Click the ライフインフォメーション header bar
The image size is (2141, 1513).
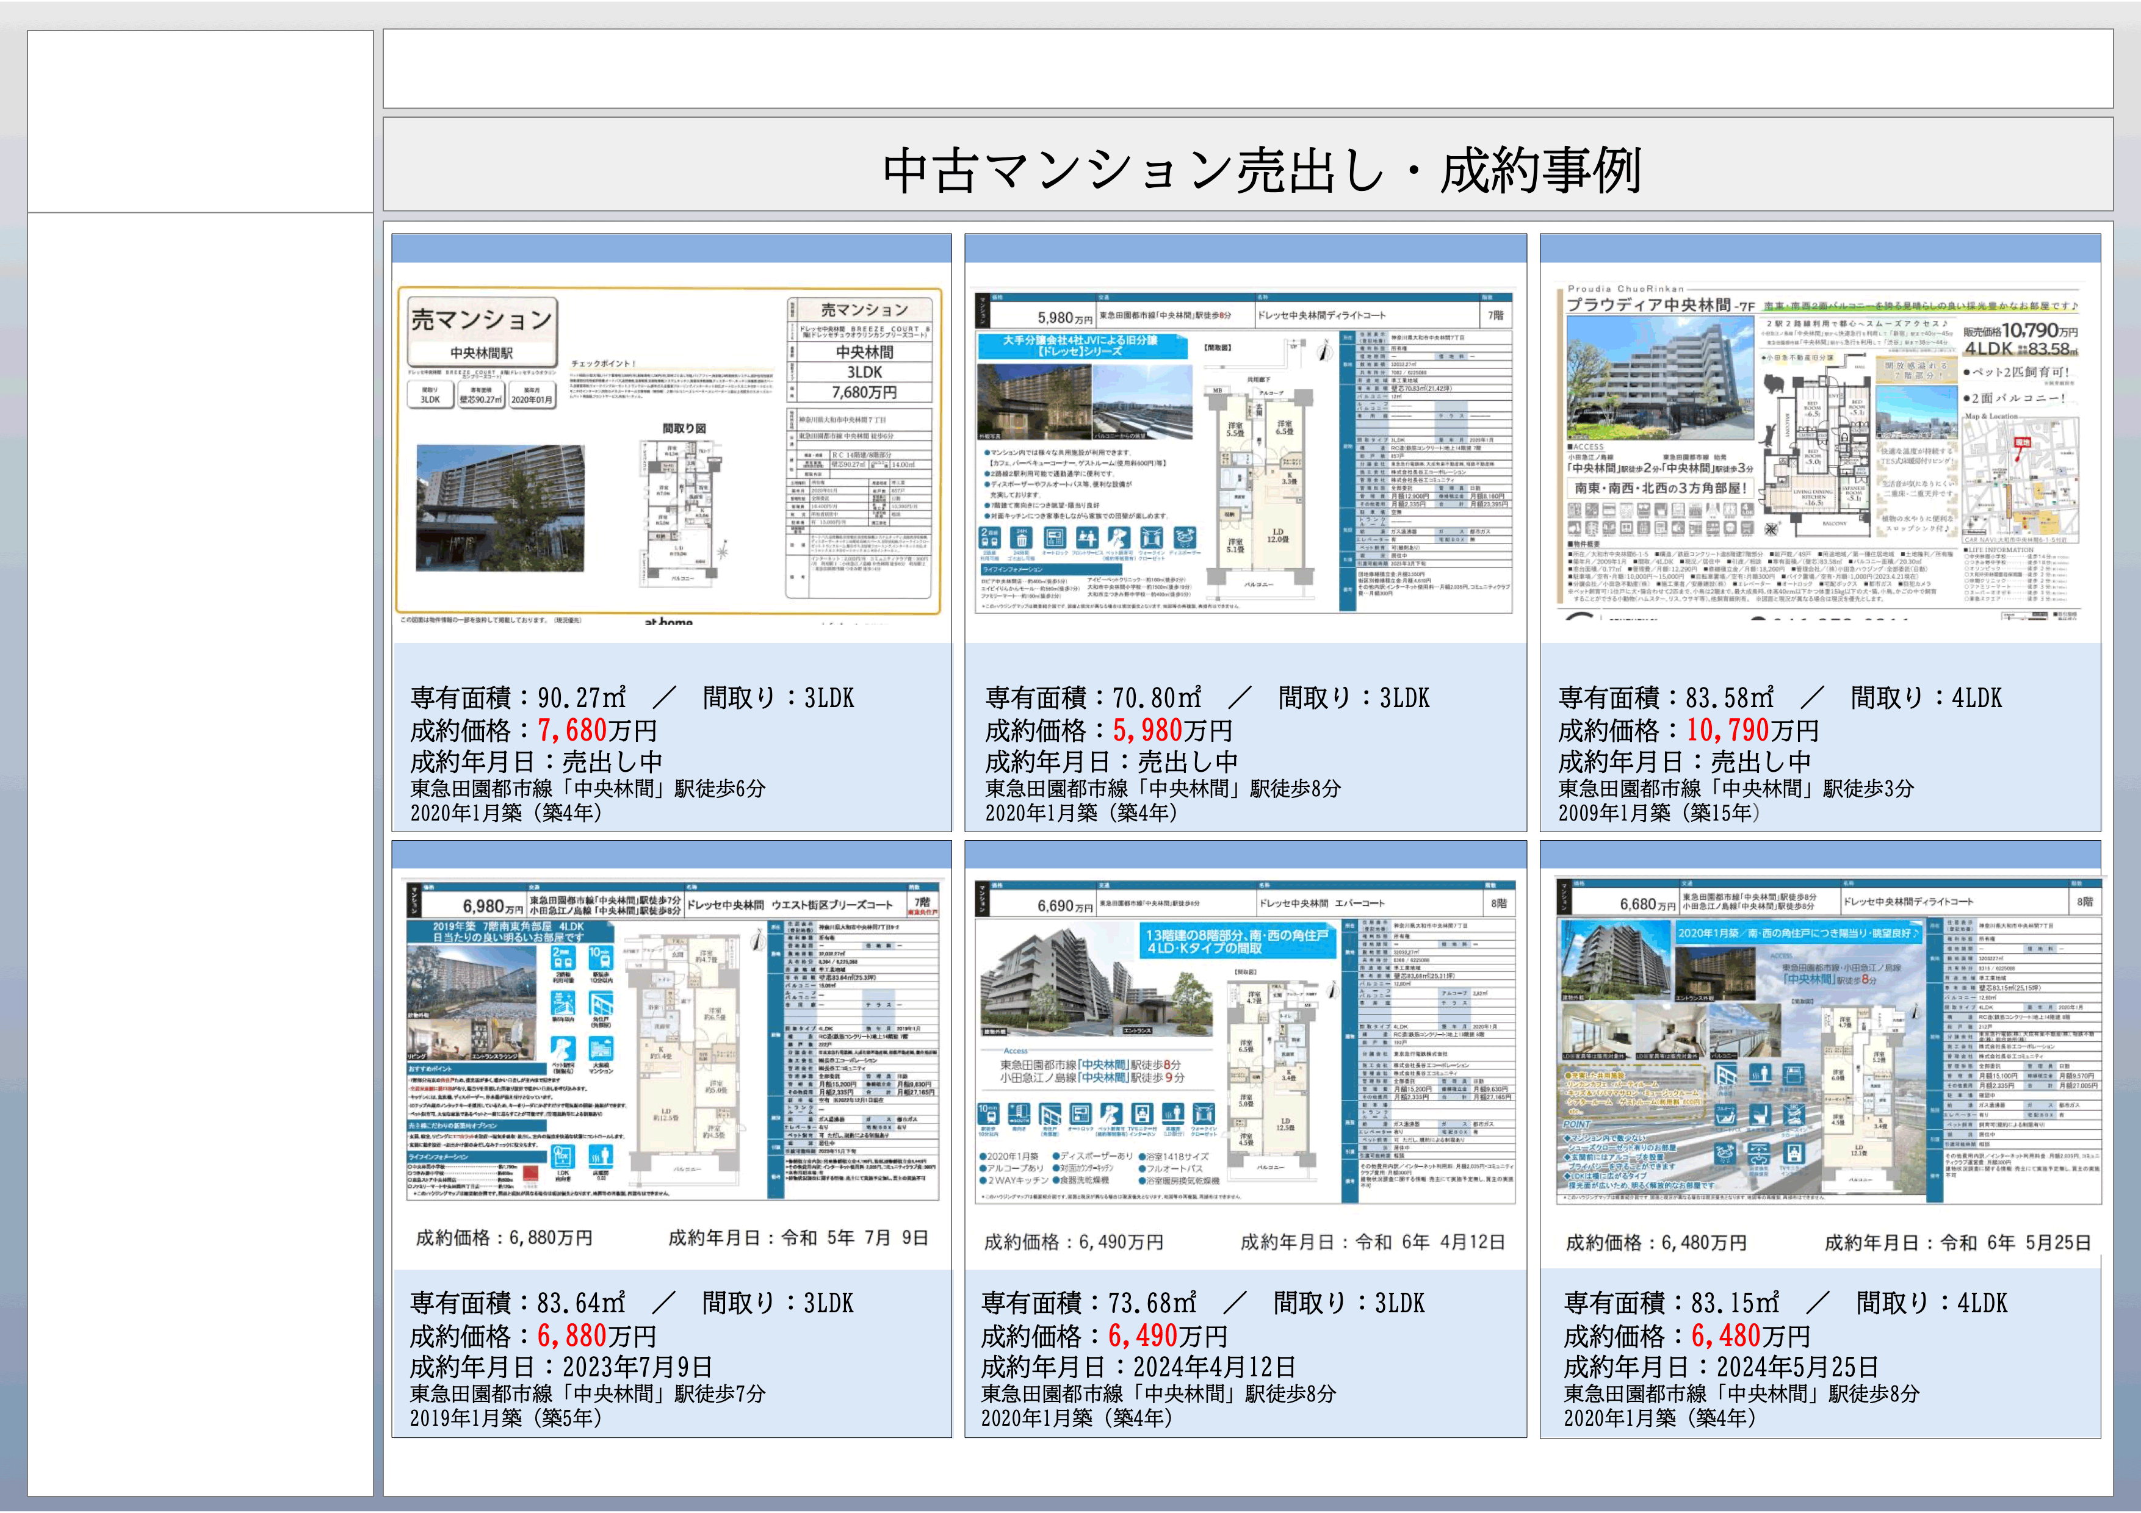(x=1051, y=570)
